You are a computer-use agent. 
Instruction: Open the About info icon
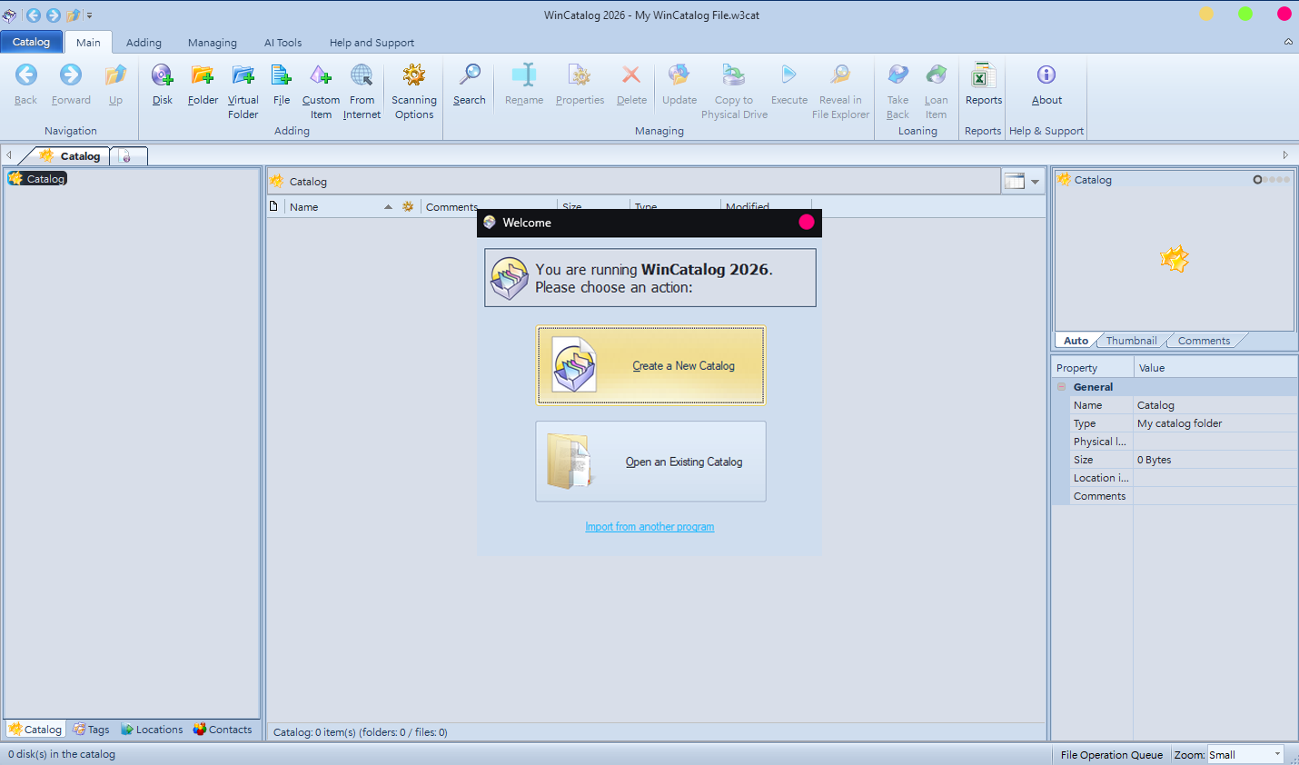(x=1046, y=84)
